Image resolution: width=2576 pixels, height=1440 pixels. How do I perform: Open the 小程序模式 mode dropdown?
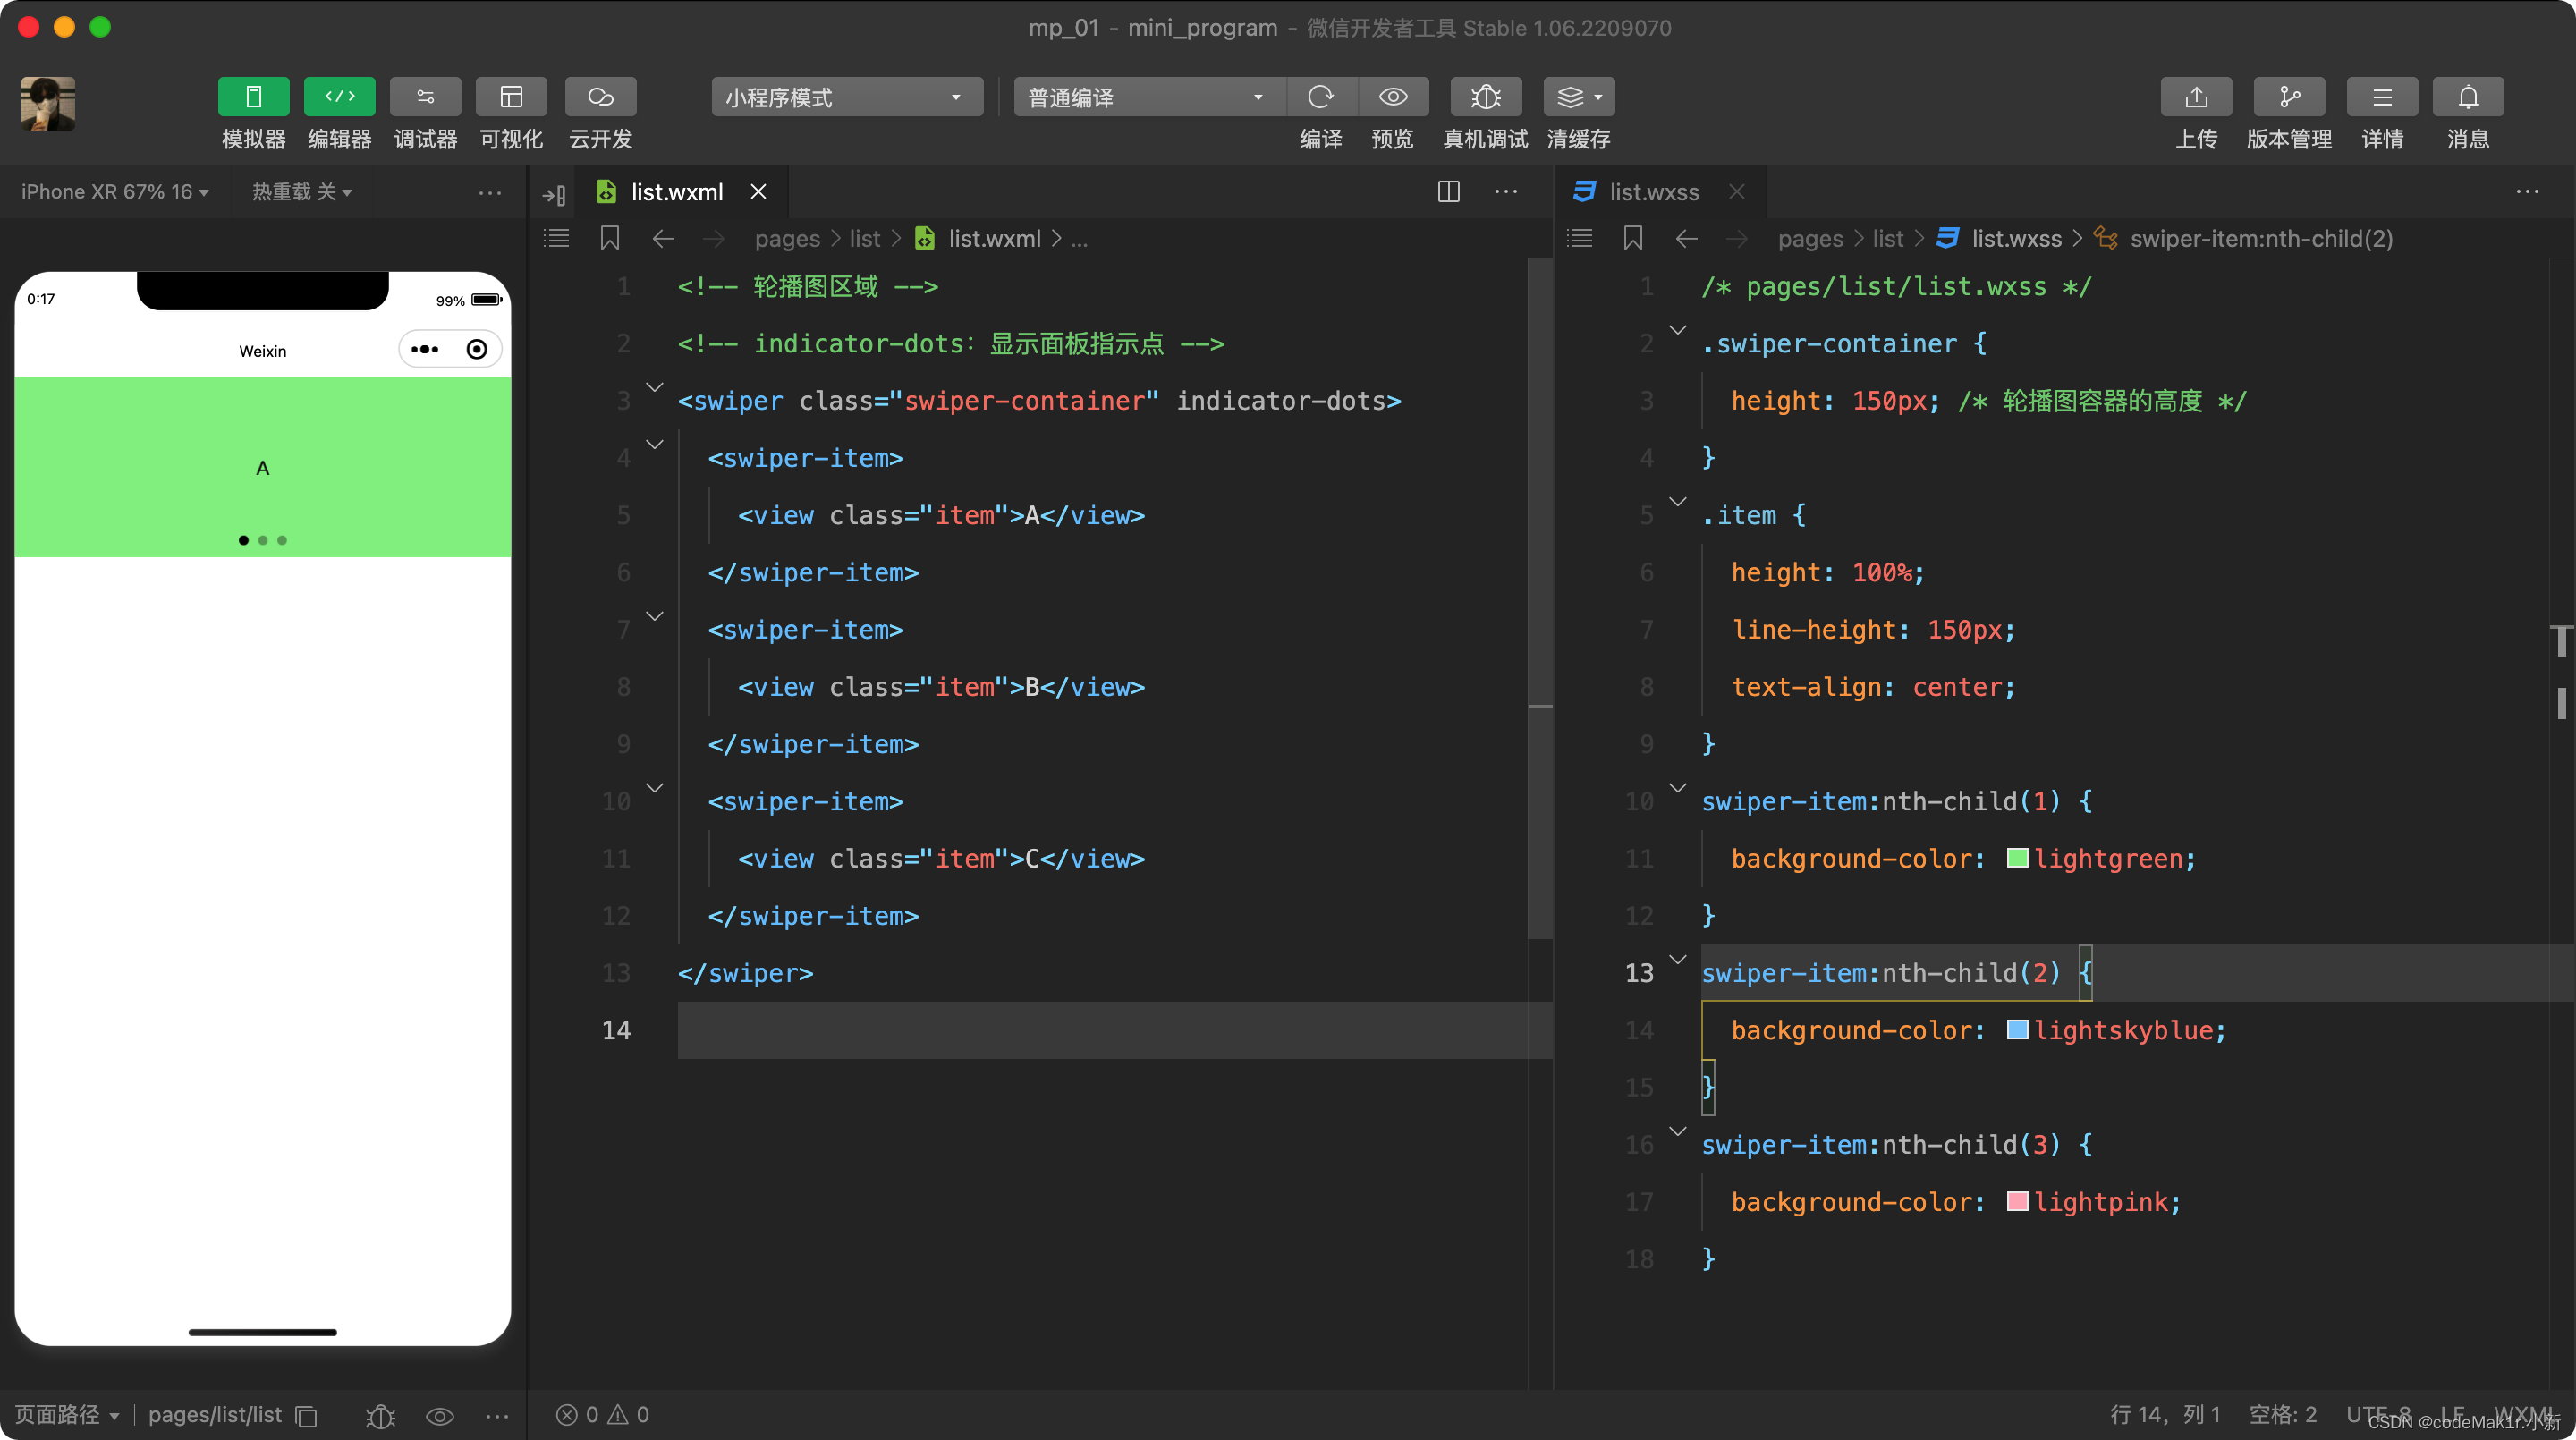pyautogui.click(x=846, y=97)
